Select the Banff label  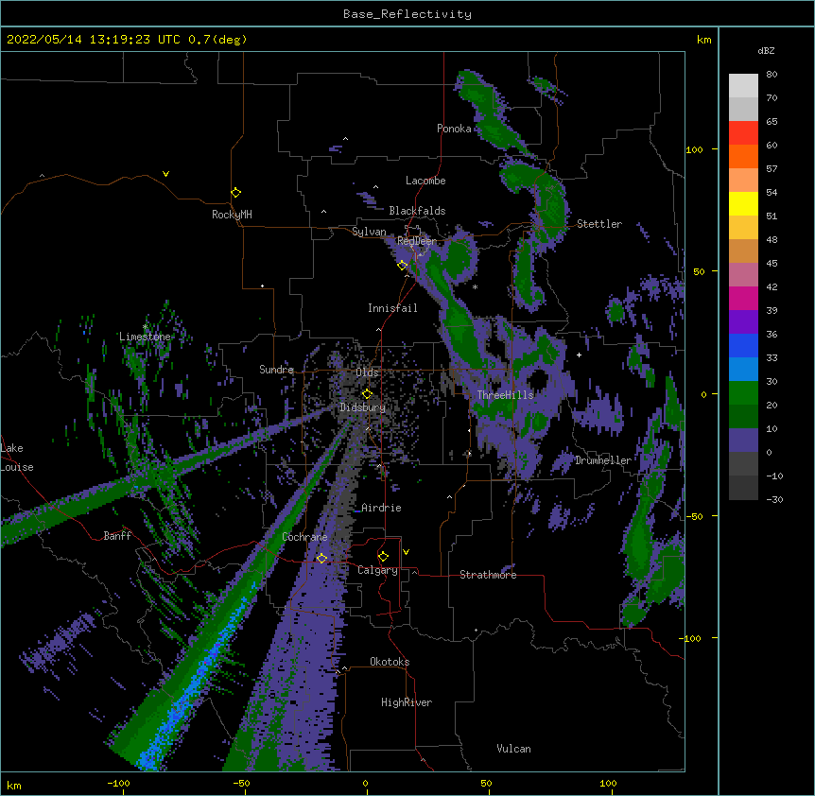[117, 536]
